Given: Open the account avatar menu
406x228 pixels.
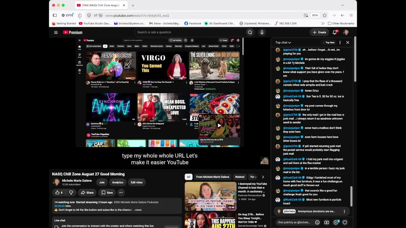Looking at the screenshot, I should (346, 32).
